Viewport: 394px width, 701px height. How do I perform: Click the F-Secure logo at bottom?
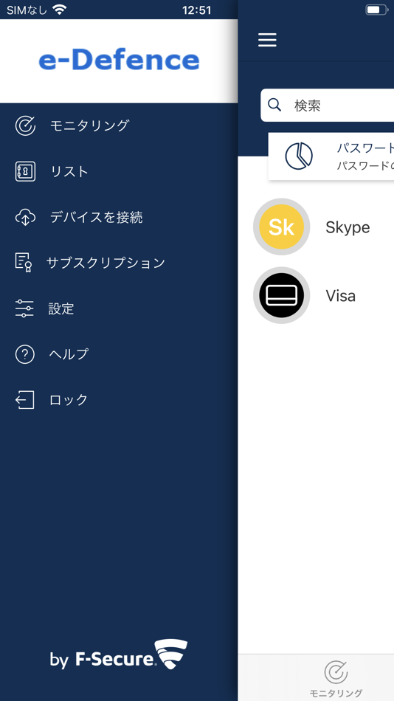click(119, 655)
